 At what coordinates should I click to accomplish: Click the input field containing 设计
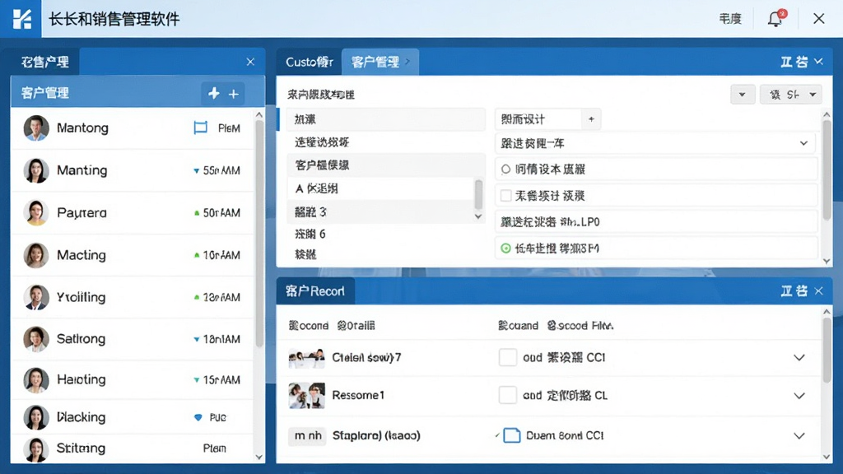click(x=538, y=119)
